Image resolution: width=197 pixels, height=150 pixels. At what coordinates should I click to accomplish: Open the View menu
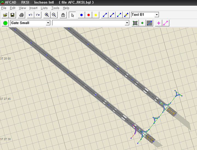tap(22, 8)
